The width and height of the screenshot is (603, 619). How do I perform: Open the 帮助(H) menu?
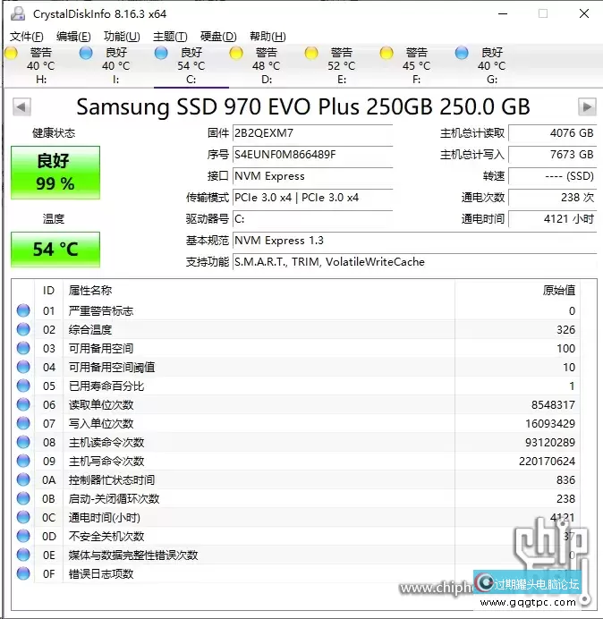(268, 37)
